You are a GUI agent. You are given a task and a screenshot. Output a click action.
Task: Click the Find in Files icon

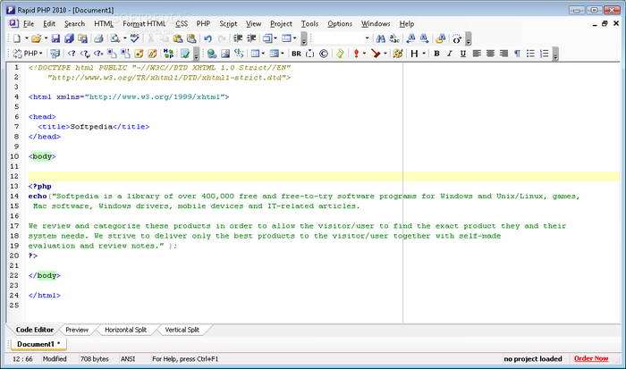coord(441,38)
